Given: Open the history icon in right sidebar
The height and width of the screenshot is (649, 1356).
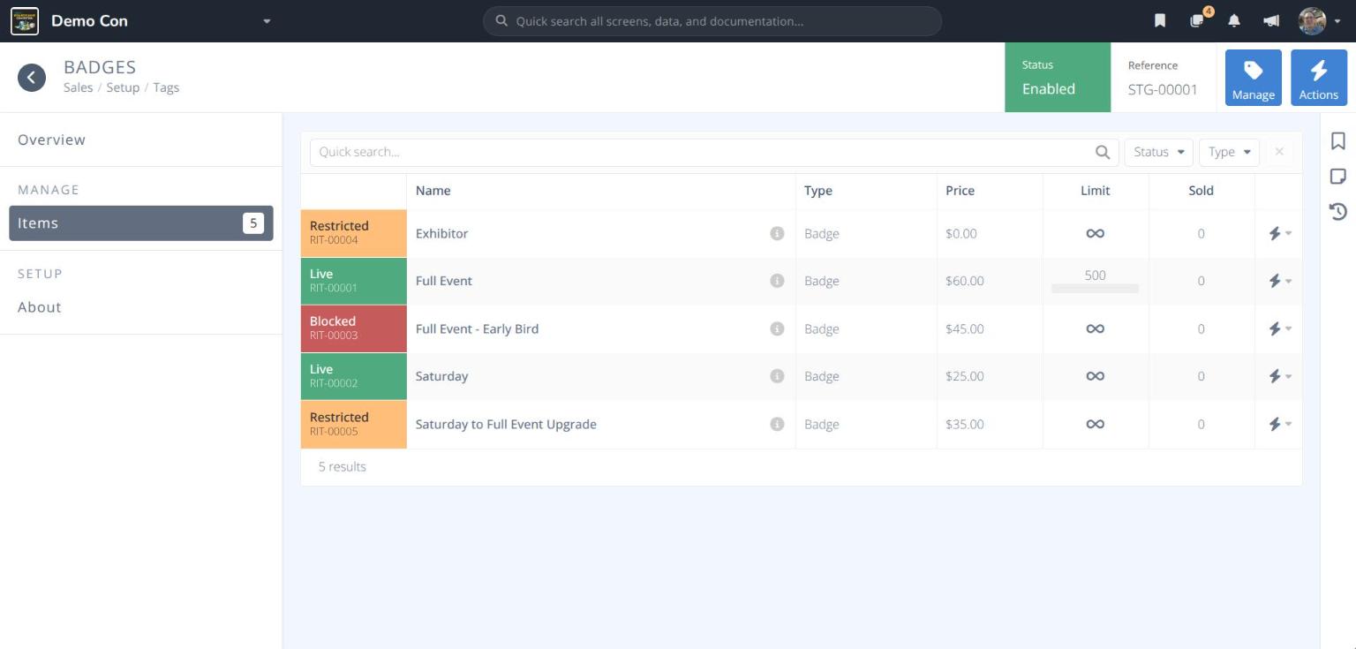Looking at the screenshot, I should pyautogui.click(x=1338, y=211).
